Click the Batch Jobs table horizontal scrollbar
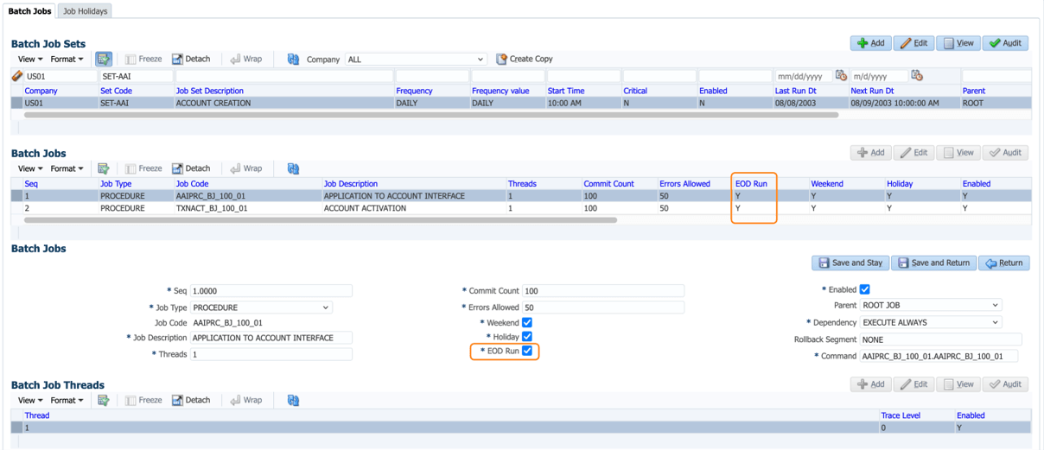The image size is (1044, 450). (321, 220)
